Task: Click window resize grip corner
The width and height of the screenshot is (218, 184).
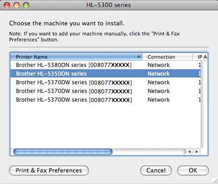Action: pyautogui.click(x=215, y=181)
